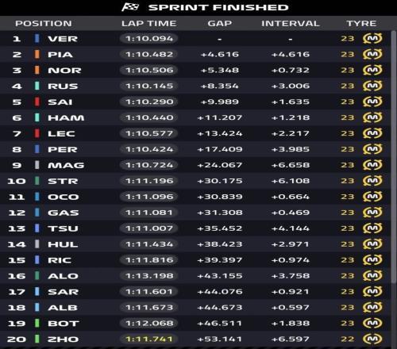Click the red team color bar next to SAI
397x349 pixels.
pyautogui.click(x=37, y=102)
